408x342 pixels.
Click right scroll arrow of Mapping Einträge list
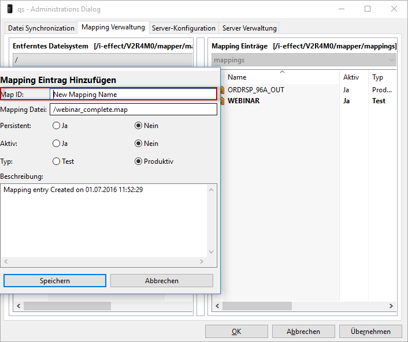click(x=392, y=306)
